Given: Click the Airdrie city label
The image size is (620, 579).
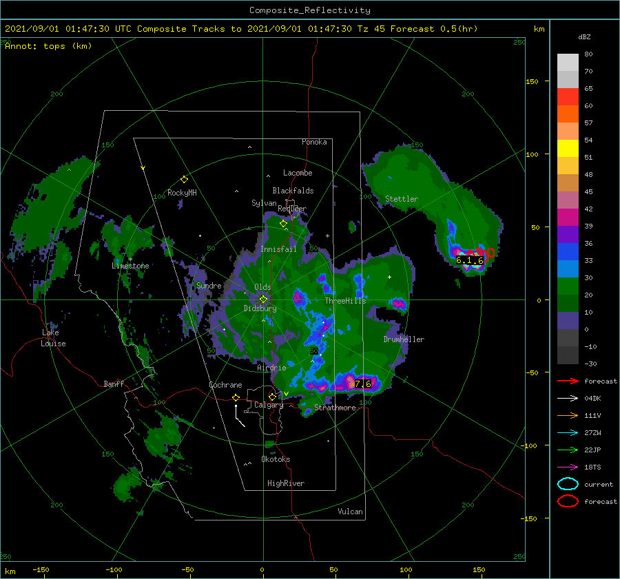Looking at the screenshot, I should pyautogui.click(x=271, y=368).
